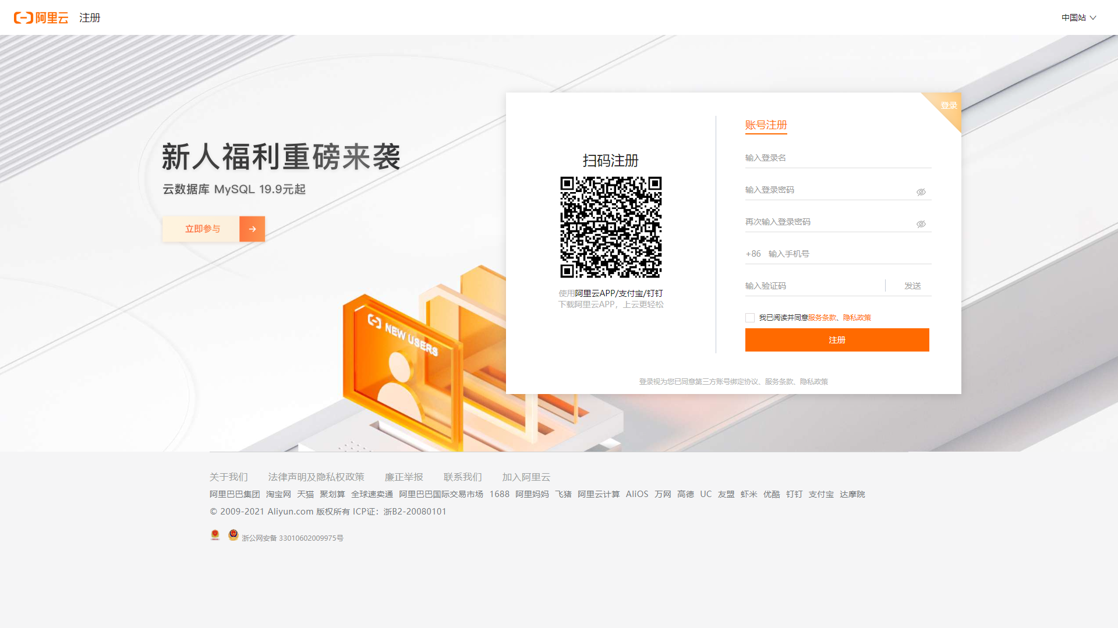The height and width of the screenshot is (628, 1118).
Task: Open 支付宝 footer link
Action: (821, 494)
